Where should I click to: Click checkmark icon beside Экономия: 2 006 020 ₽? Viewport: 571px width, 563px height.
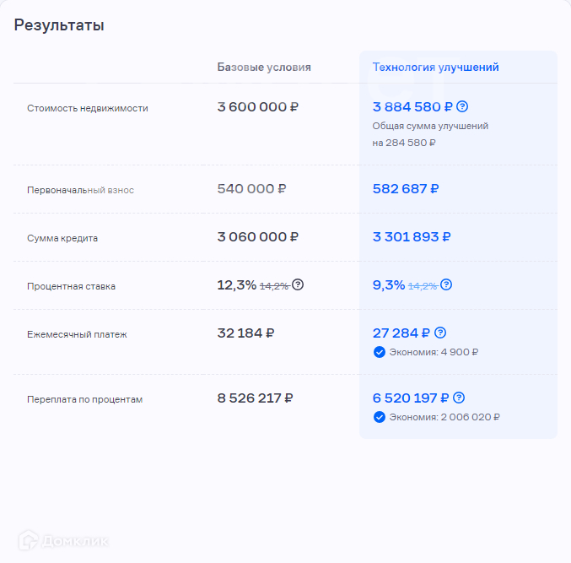click(380, 416)
